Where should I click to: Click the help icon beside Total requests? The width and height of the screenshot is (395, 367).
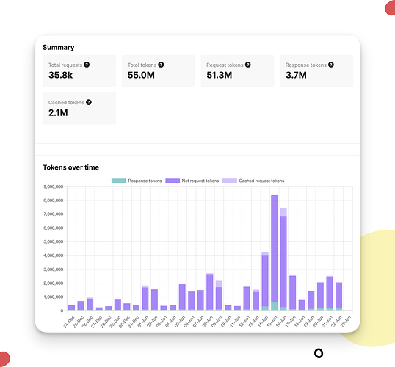point(87,65)
